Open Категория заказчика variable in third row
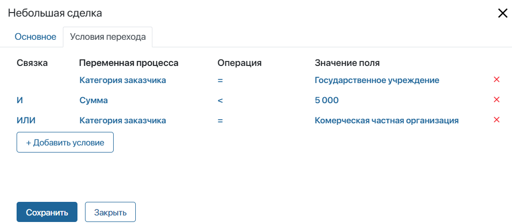Viewport: 512px width, 224px height. [123, 121]
